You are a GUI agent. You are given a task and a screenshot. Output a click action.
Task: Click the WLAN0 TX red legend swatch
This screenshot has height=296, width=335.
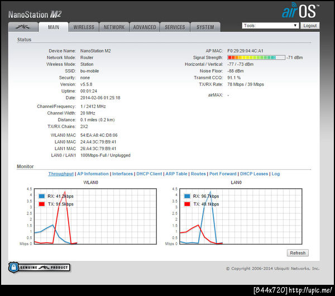[42, 204]
